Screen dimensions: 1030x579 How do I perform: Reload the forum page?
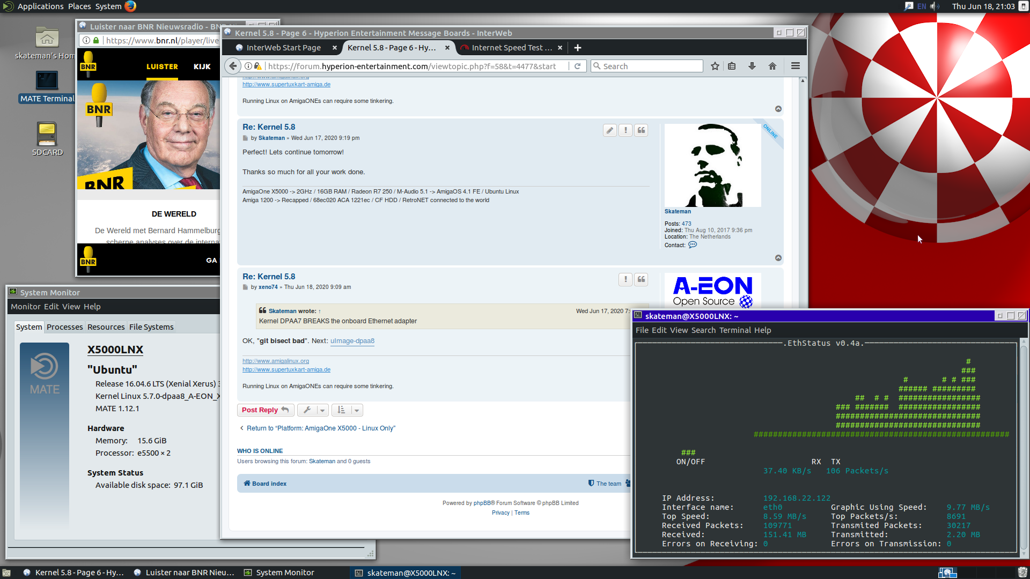click(578, 66)
